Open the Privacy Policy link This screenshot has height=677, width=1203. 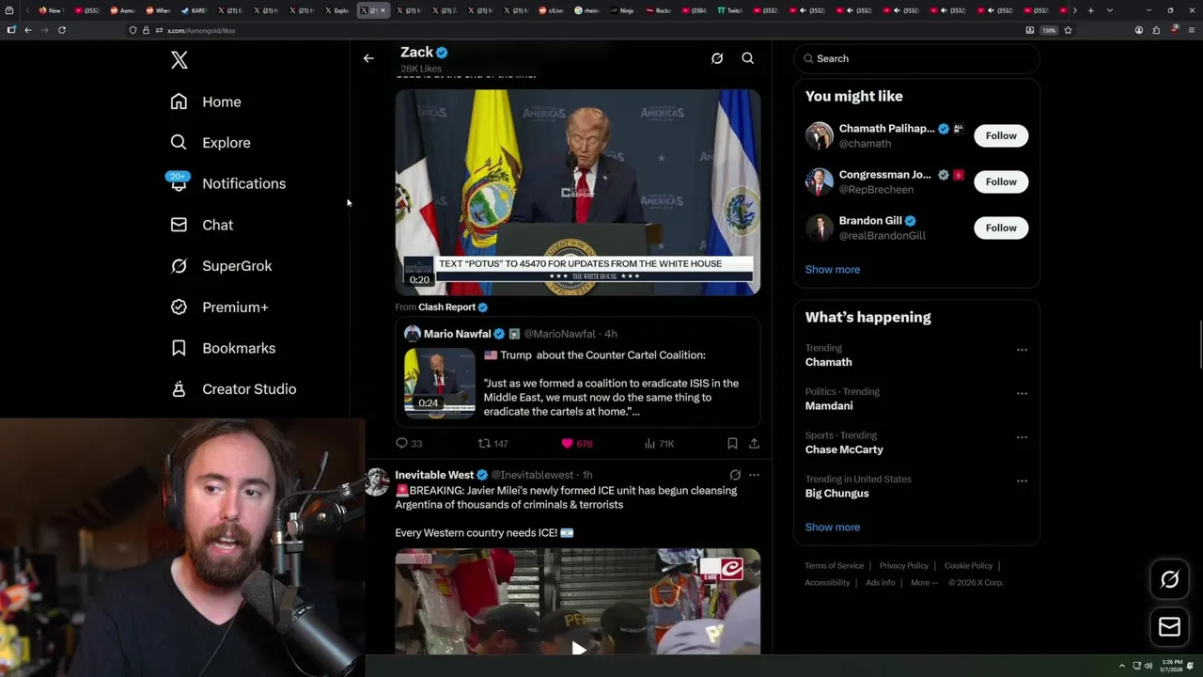point(903,565)
